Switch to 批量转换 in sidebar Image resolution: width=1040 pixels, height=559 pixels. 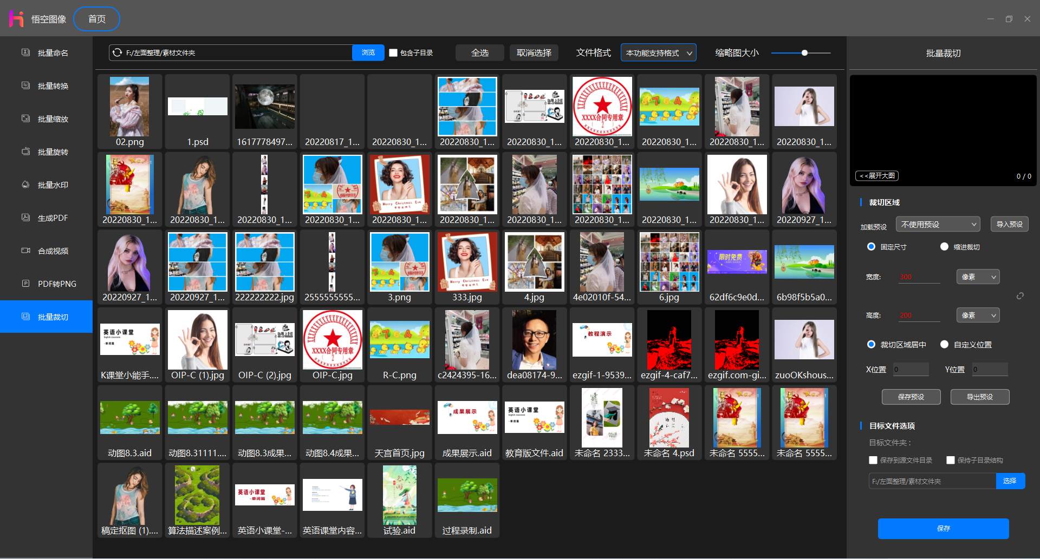(x=46, y=86)
